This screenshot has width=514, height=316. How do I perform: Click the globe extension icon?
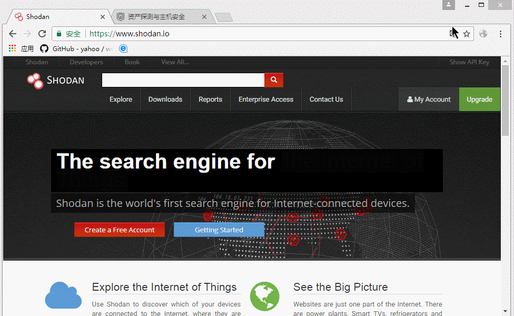click(483, 34)
